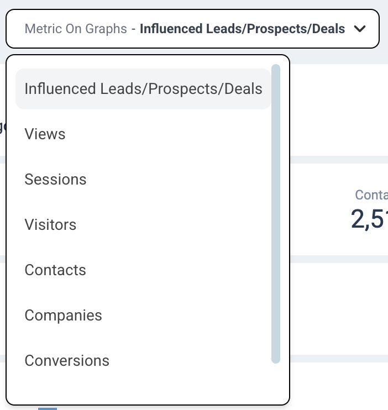Click the dash separator in dropdown header
388x410 pixels.
coord(134,29)
